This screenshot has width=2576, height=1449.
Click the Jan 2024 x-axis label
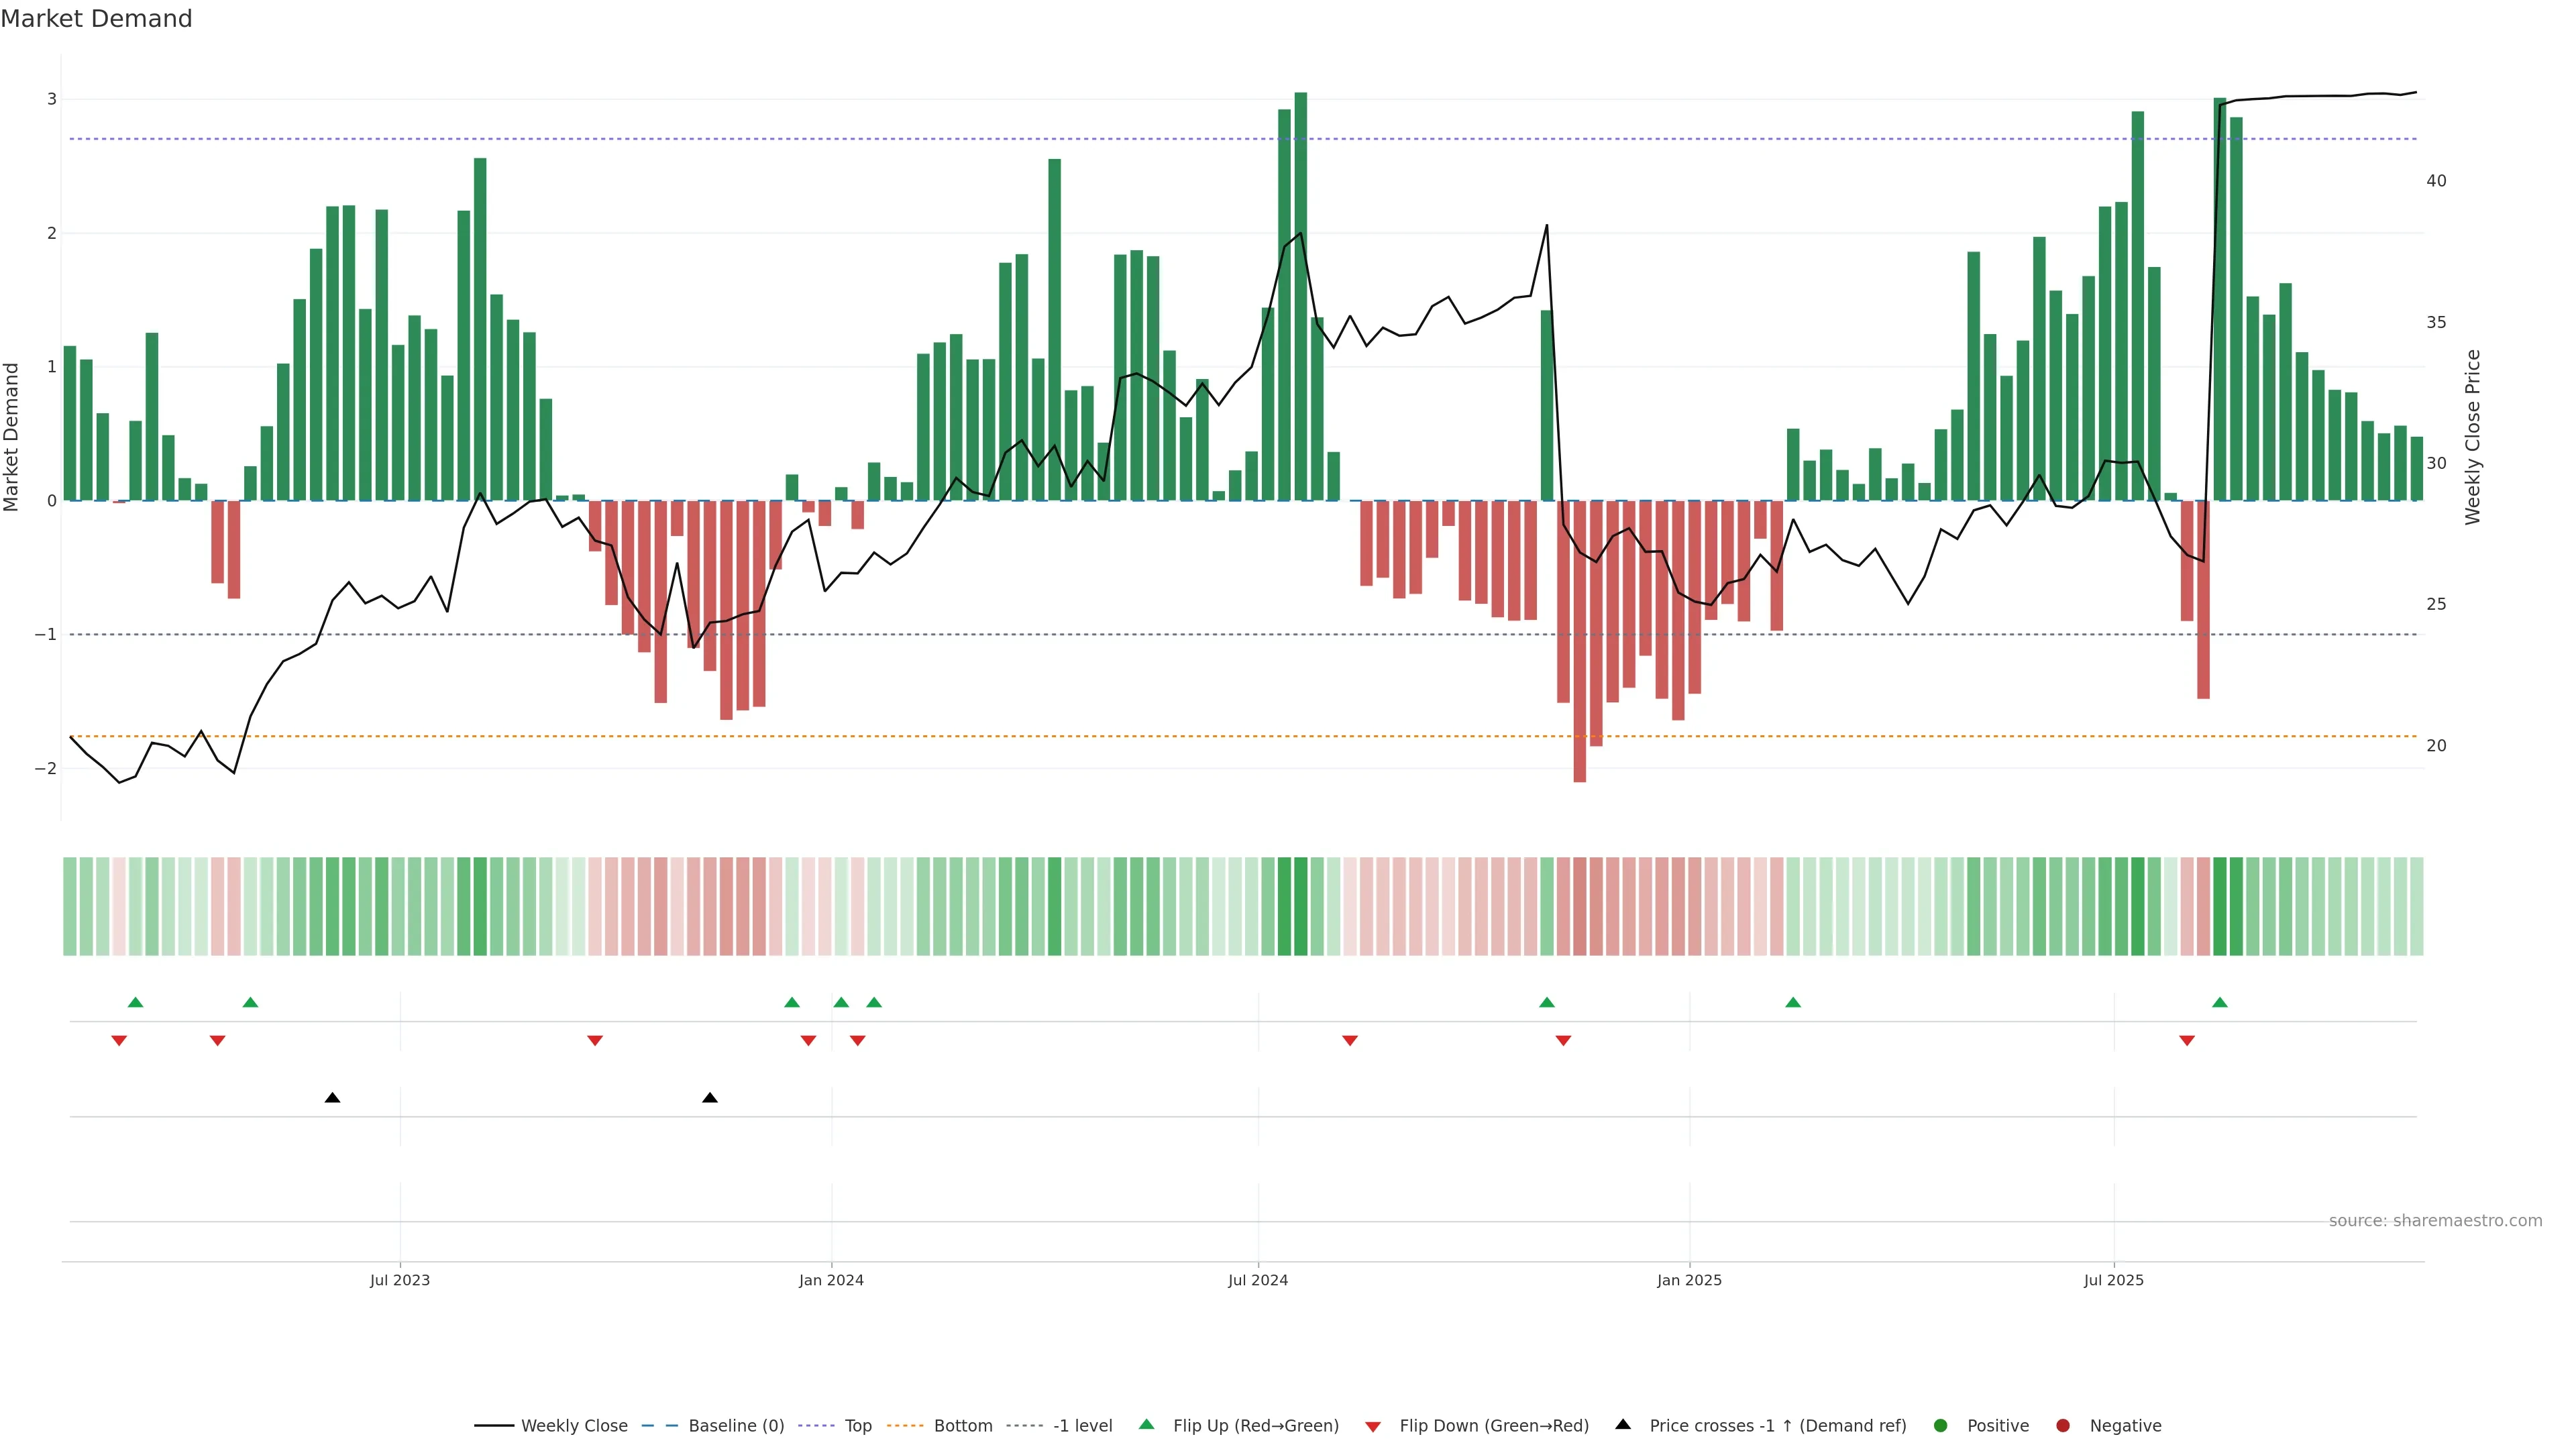(x=831, y=1280)
